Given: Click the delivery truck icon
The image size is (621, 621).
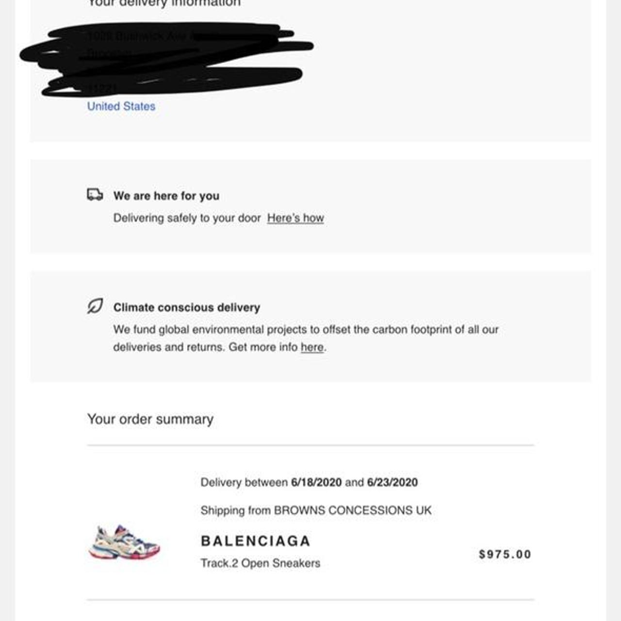Looking at the screenshot, I should (95, 195).
